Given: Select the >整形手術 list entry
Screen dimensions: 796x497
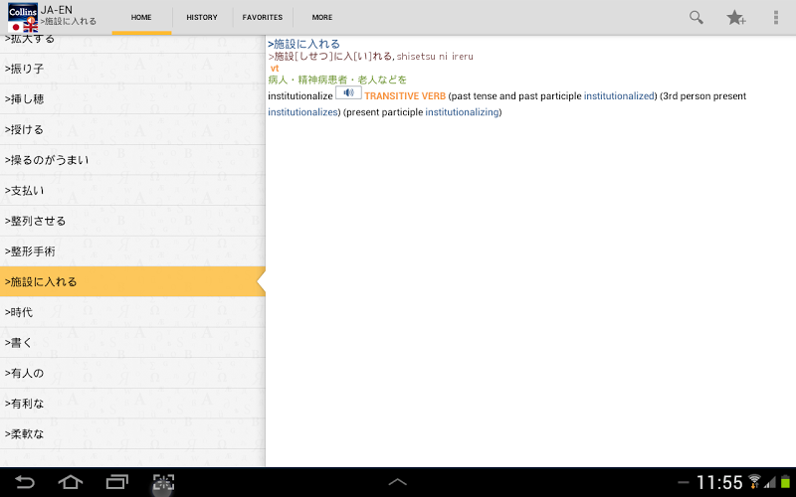Looking at the screenshot, I should tap(132, 251).
